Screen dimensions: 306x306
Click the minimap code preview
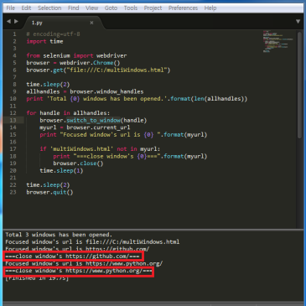point(277,41)
